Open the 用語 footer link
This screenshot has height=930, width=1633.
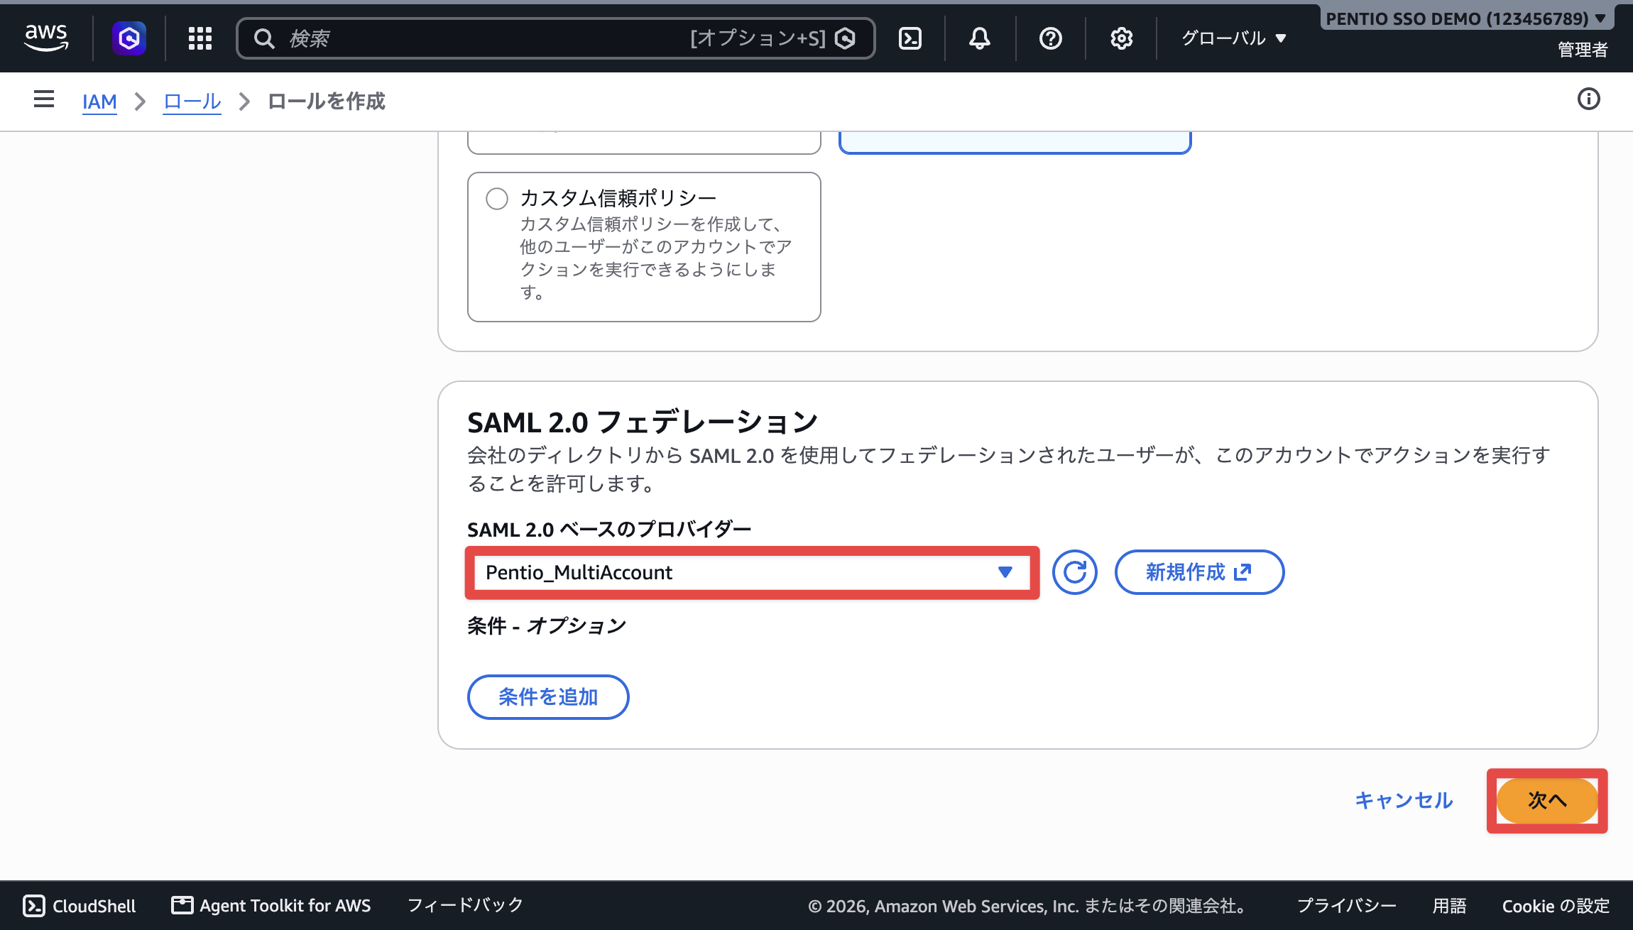[1449, 906]
